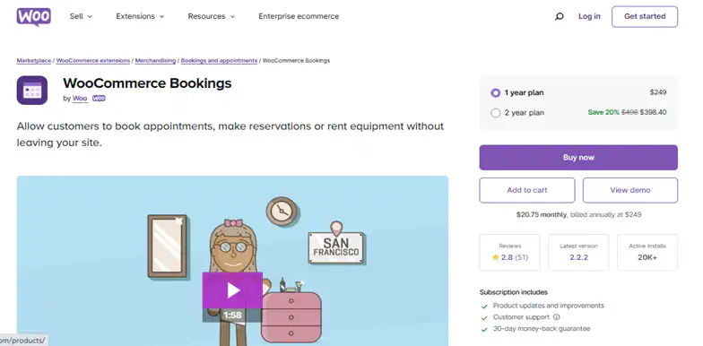Click the checkmark beside Product updates
The image size is (703, 346).
tap(484, 307)
